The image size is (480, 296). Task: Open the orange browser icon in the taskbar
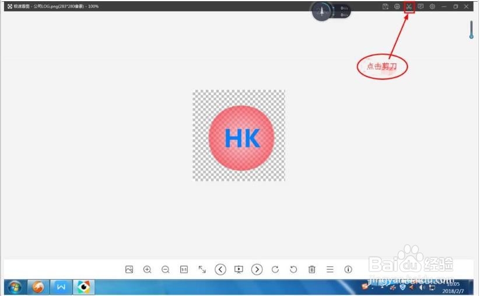(38, 287)
